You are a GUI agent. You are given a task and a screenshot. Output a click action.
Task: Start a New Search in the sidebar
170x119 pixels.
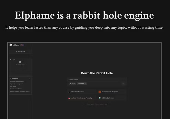click(20, 52)
